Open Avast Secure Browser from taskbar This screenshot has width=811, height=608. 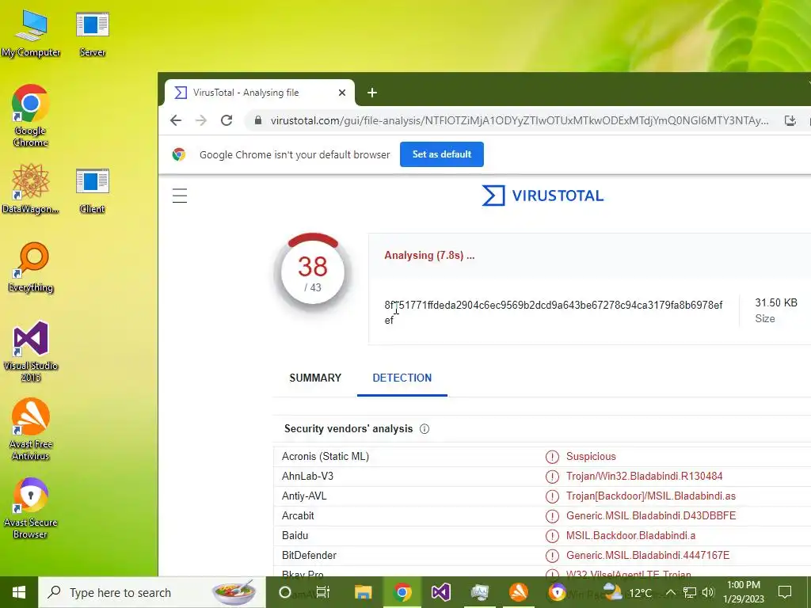coord(557,592)
